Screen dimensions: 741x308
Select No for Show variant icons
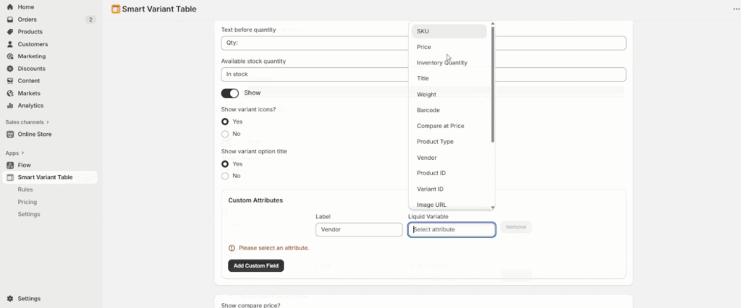click(225, 134)
